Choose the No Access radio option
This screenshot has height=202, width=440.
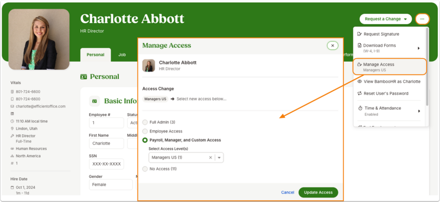145,169
